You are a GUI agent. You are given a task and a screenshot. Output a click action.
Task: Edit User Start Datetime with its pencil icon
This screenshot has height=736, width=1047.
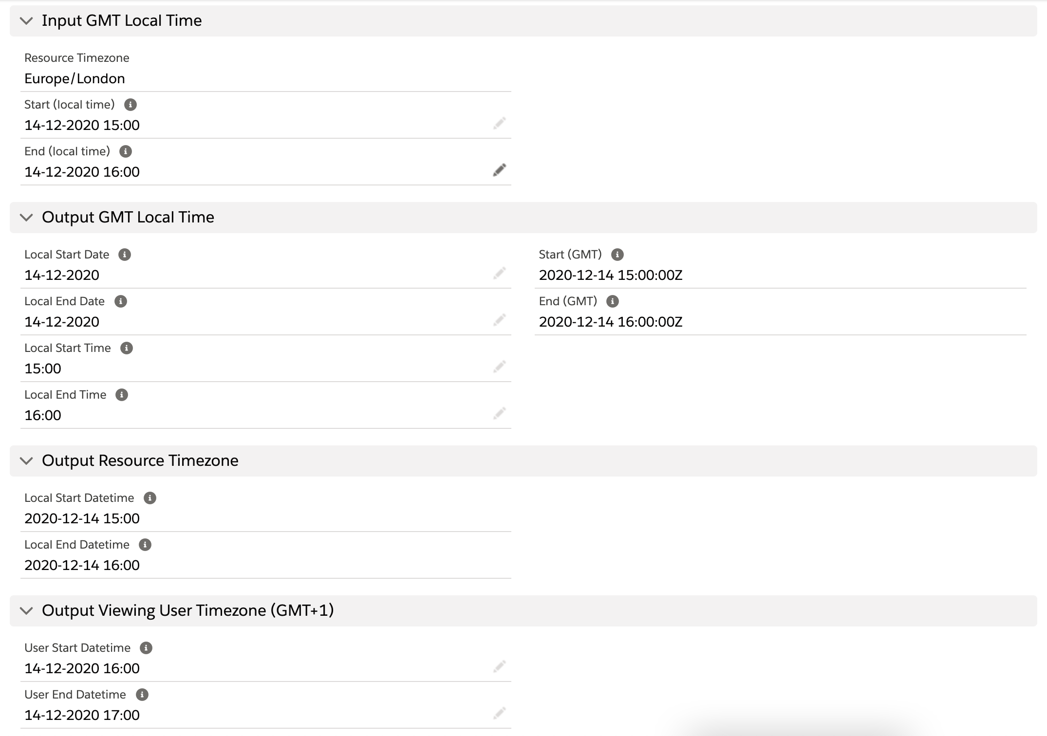click(x=500, y=666)
